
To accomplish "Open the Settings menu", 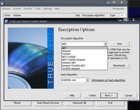I will click(x=47, y=9).
